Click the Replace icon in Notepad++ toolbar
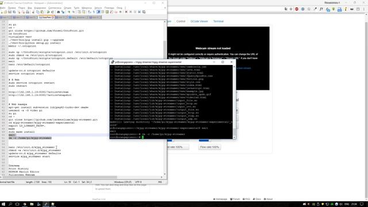The image size is (368, 207). point(63,12)
